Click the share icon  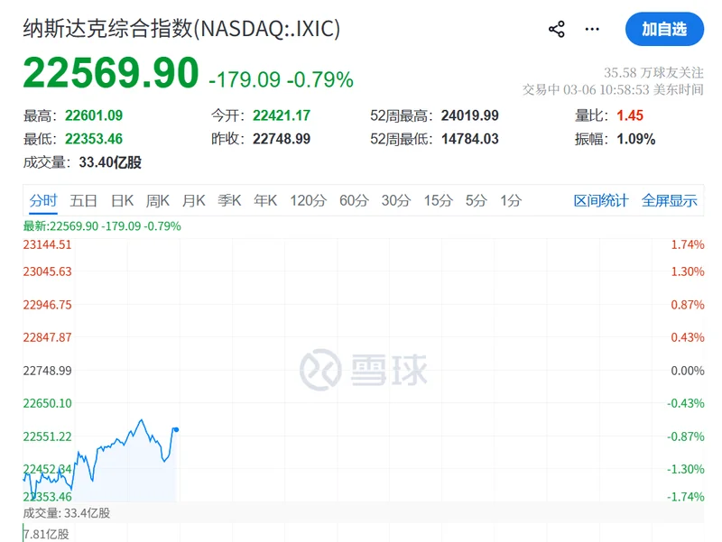pos(556,29)
